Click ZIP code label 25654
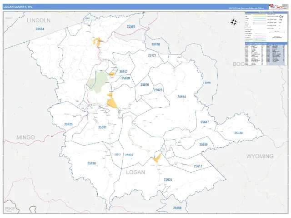Viewport: 291px width, 218px height. 182,97
